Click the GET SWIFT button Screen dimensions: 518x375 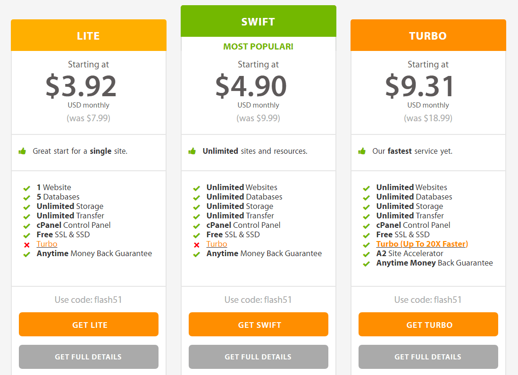[x=259, y=325]
